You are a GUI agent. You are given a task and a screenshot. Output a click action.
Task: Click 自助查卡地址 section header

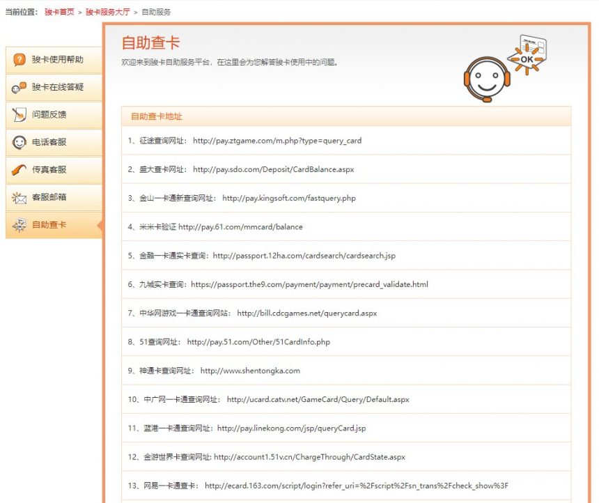point(156,116)
